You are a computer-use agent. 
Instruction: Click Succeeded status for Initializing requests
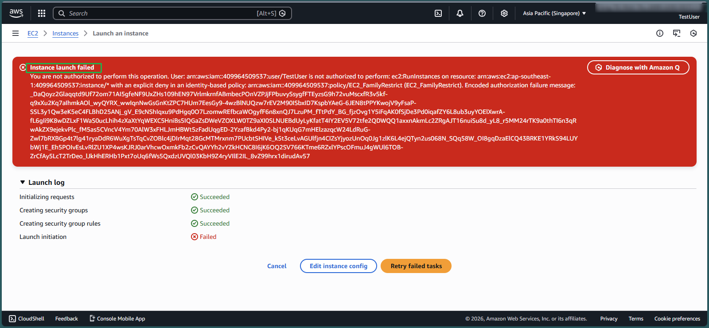(x=210, y=197)
